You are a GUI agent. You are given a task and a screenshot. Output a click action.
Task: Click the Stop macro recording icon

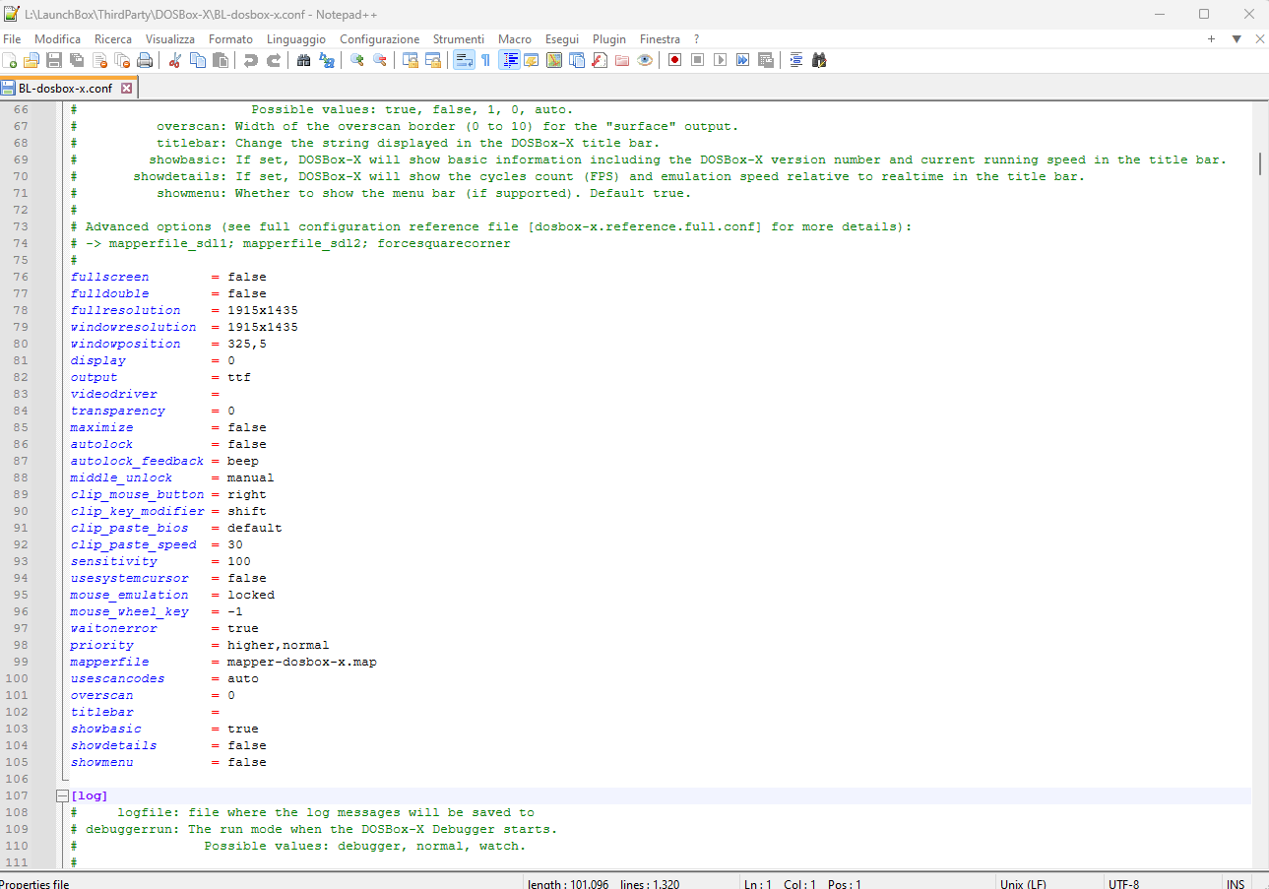click(x=697, y=60)
